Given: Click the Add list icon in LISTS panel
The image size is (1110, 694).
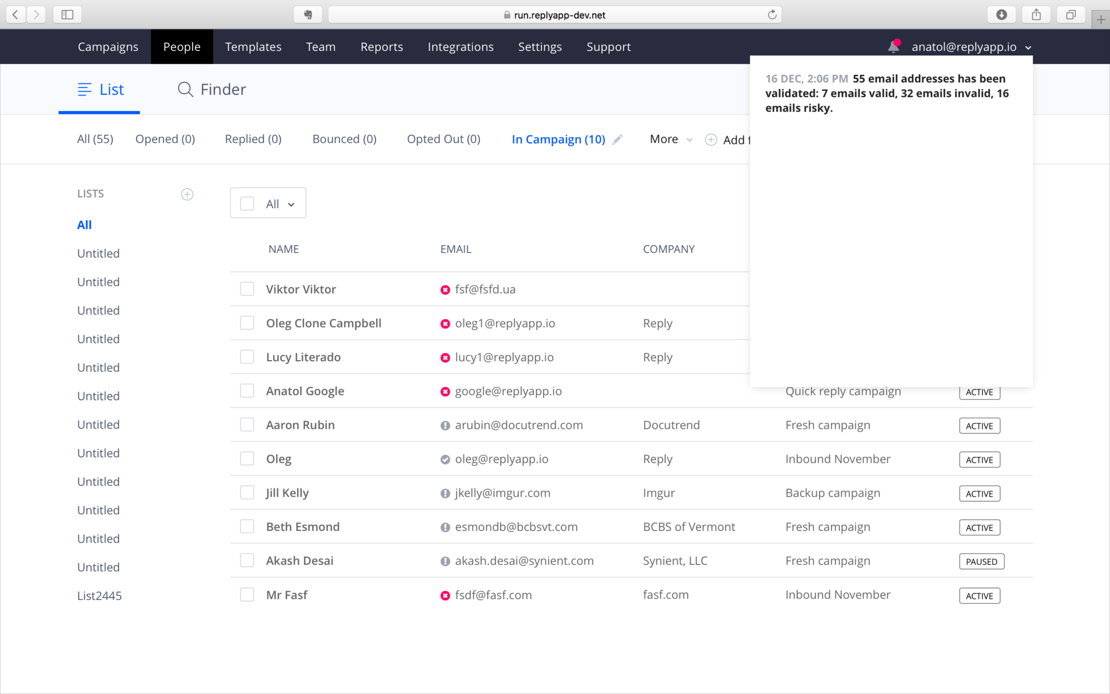Looking at the screenshot, I should (187, 194).
